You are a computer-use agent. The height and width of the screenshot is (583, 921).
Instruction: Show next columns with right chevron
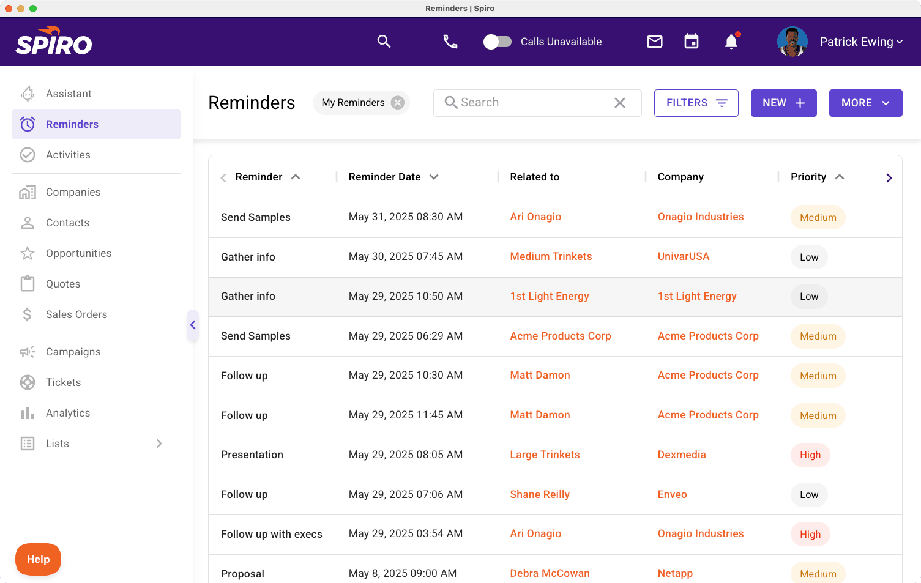pos(889,178)
